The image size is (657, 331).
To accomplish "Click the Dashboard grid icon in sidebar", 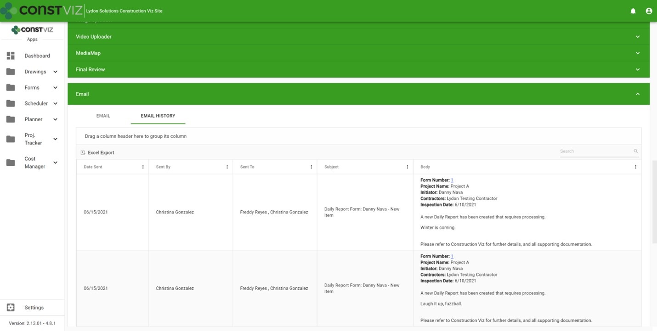I will (11, 56).
